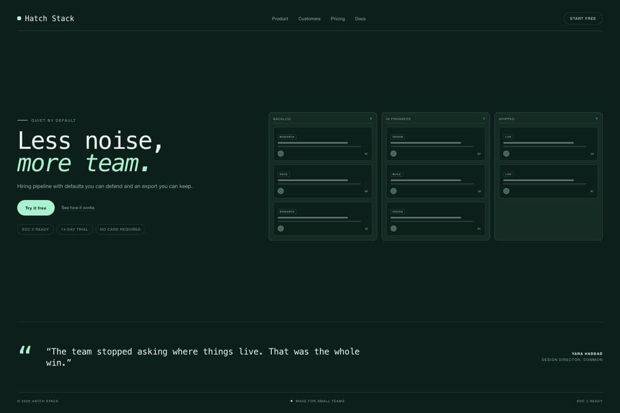Image resolution: width=620 pixels, height=413 pixels.
Task: Click NP initials on the DOCS card
Action: [x=366, y=192]
